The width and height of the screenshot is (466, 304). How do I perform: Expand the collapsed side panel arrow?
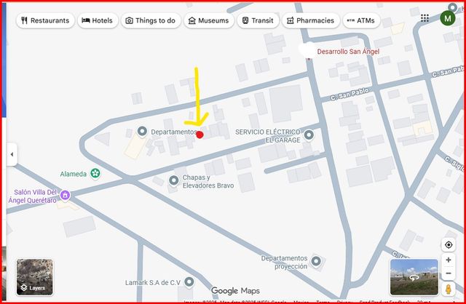click(12, 154)
